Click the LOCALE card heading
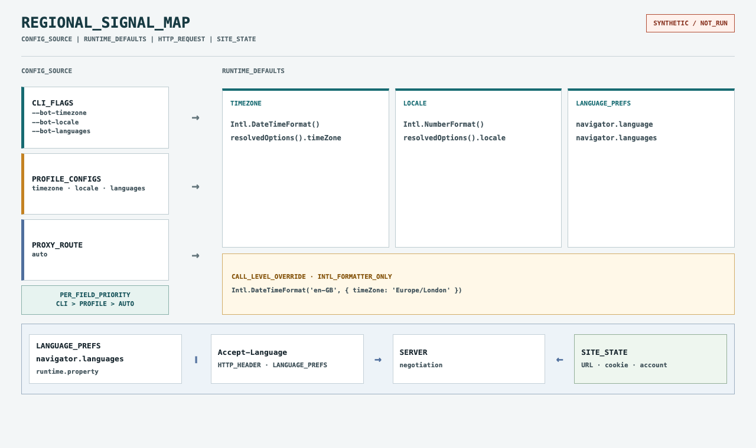The height and width of the screenshot is (448, 756). pyautogui.click(x=415, y=103)
